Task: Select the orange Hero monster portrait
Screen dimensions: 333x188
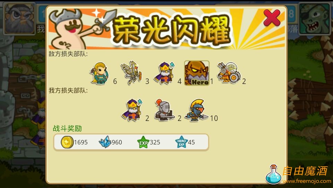Action: [197, 73]
